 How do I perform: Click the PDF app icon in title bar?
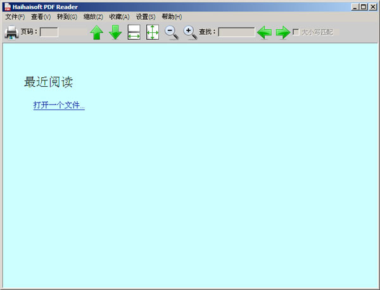[x=6, y=6]
